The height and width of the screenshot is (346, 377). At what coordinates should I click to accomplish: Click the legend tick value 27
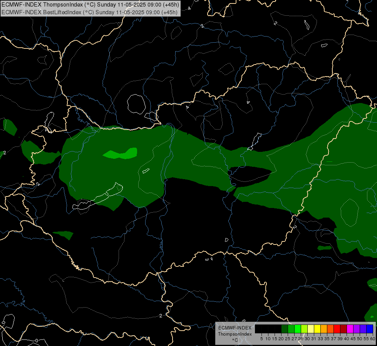click(x=294, y=339)
